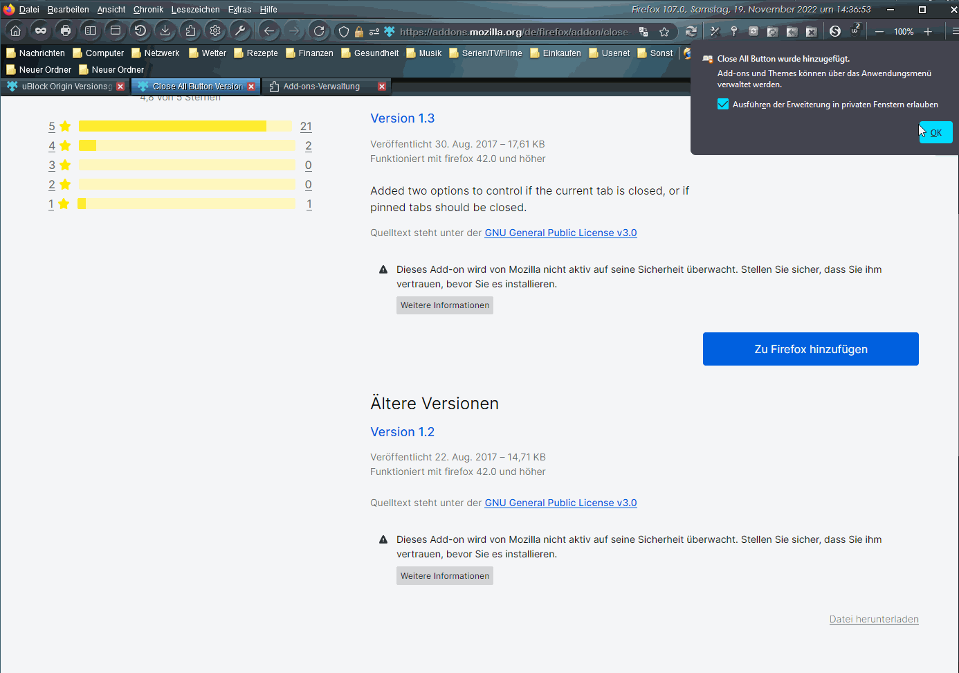Click the 21 five-star reviews count
Screen dimensions: 959x673
tap(306, 126)
